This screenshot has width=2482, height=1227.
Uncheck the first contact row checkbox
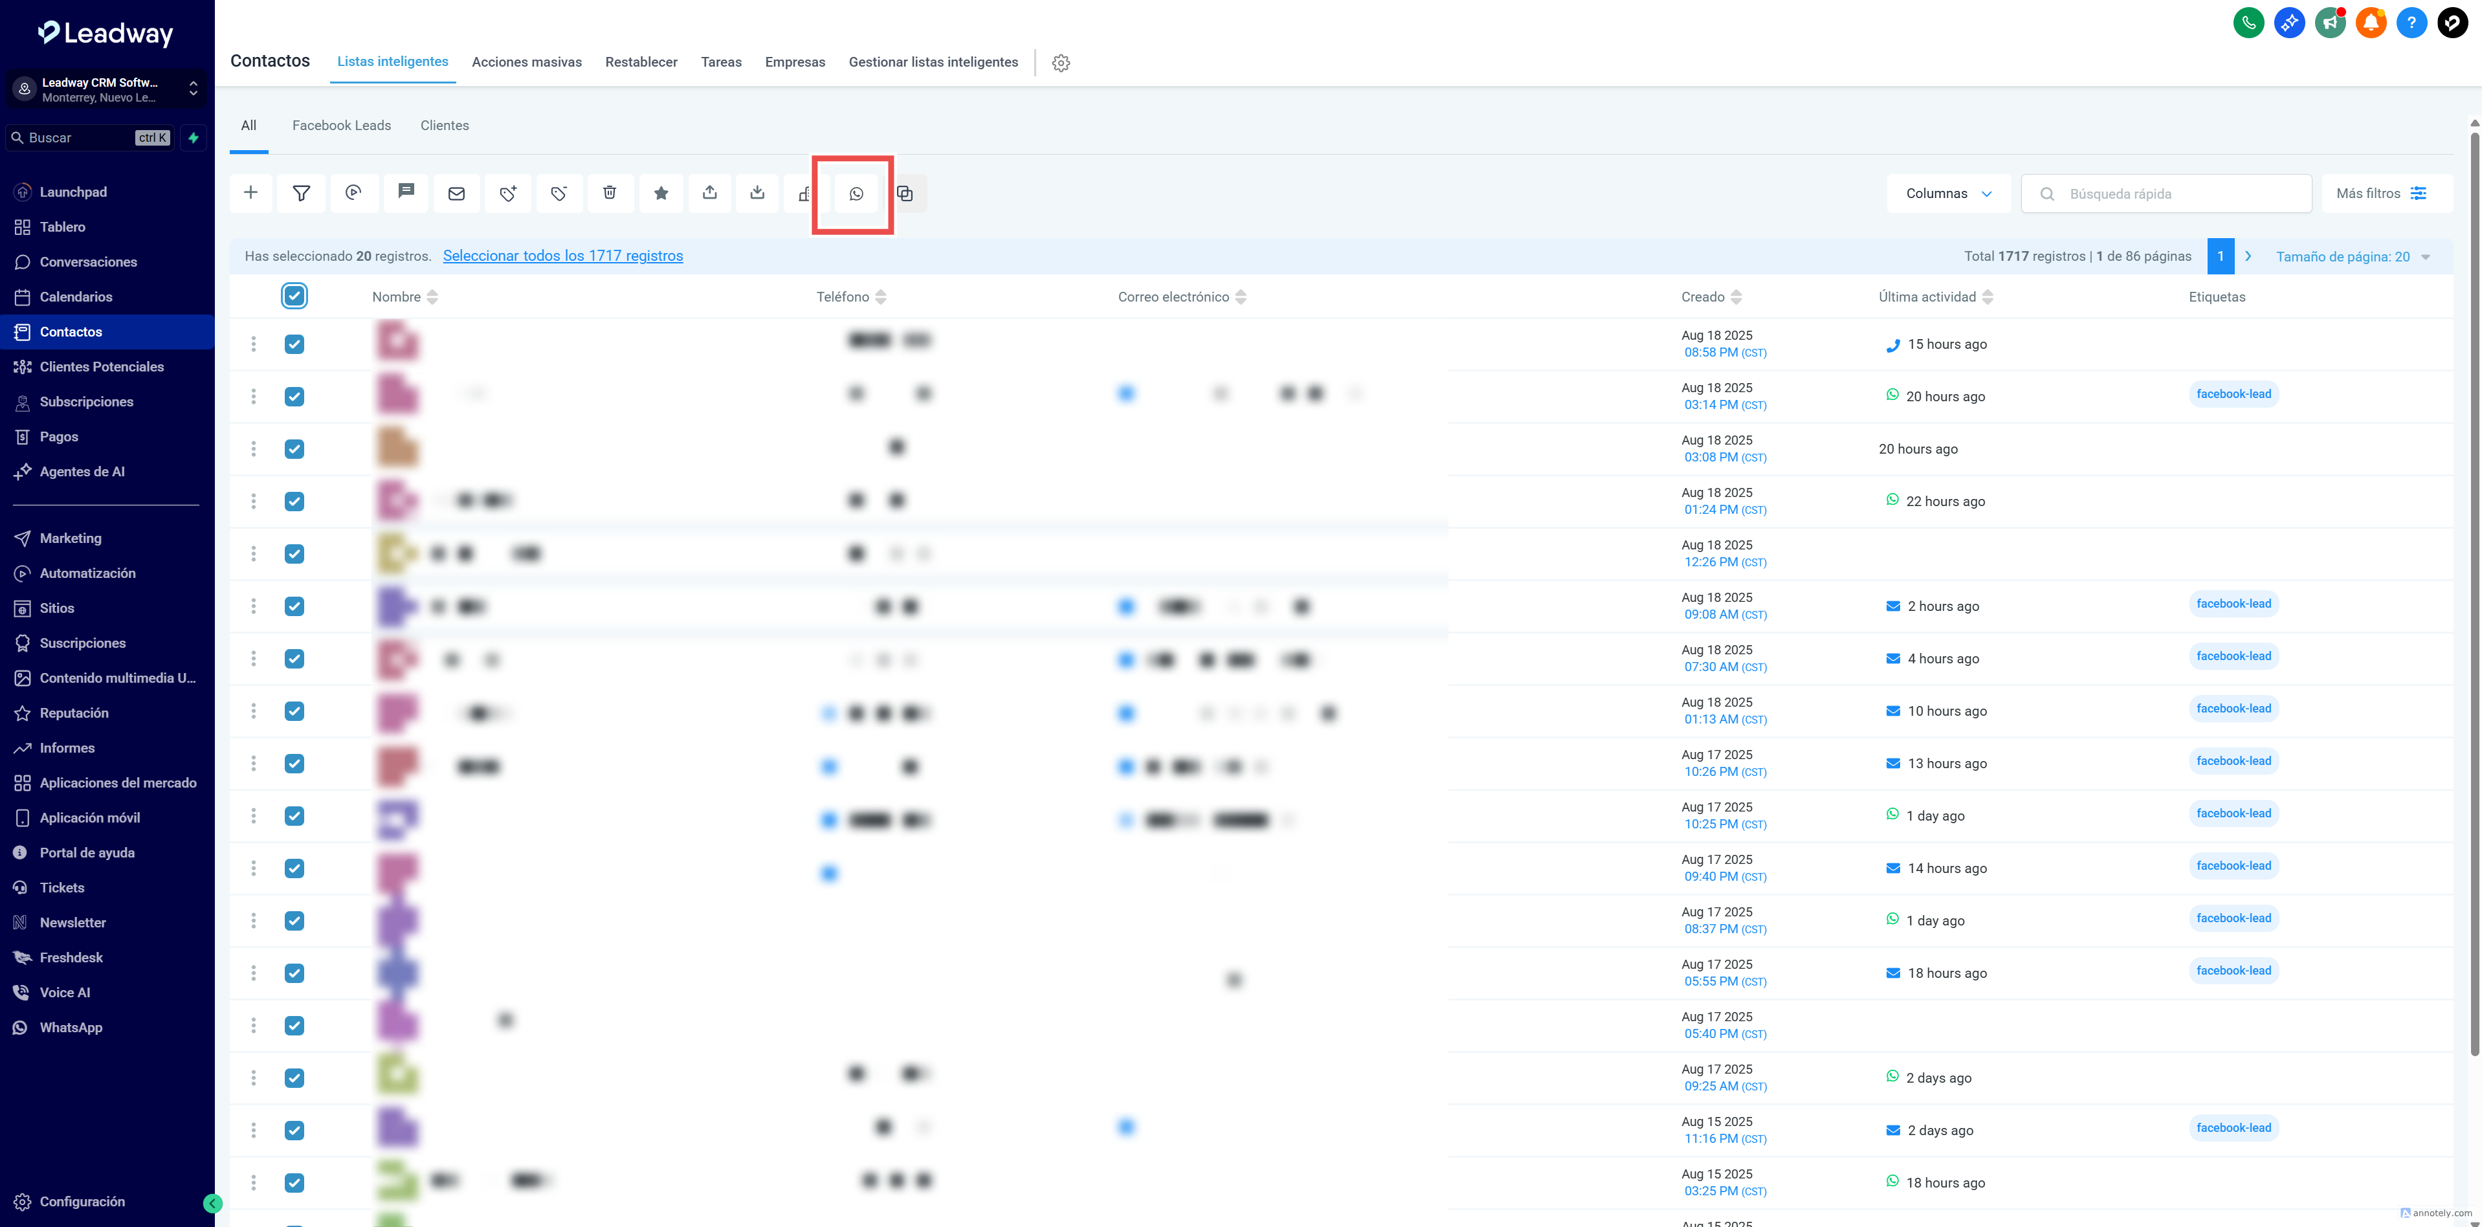pos(294,344)
